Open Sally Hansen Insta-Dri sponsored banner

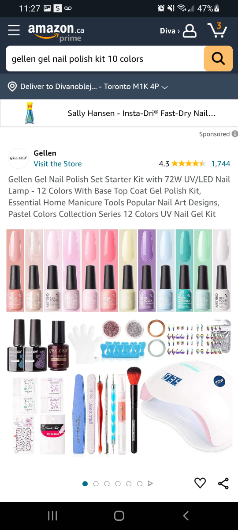[x=119, y=114]
